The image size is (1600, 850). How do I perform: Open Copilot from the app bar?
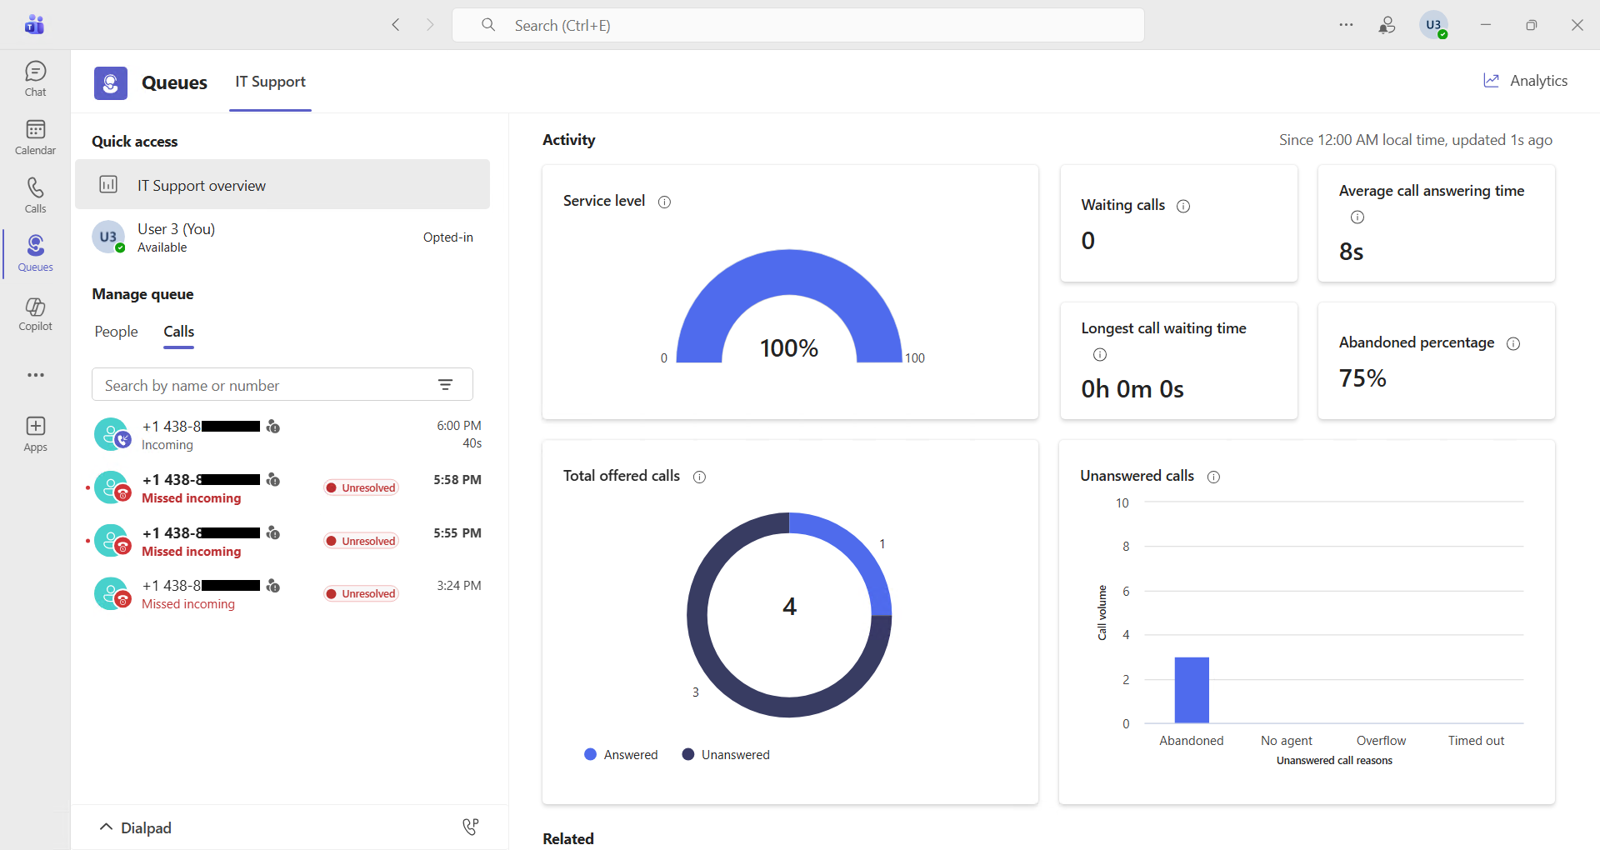click(35, 314)
